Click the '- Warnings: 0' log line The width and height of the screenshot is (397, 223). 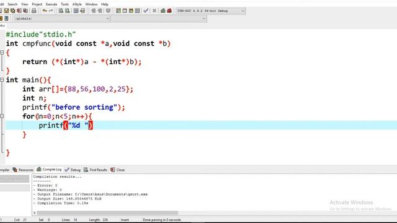pyautogui.click(x=47, y=190)
